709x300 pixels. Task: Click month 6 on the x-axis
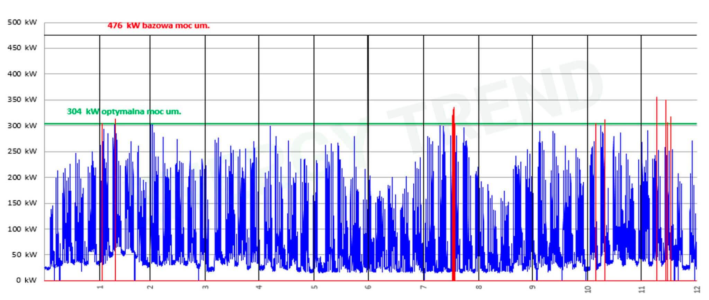point(368,287)
